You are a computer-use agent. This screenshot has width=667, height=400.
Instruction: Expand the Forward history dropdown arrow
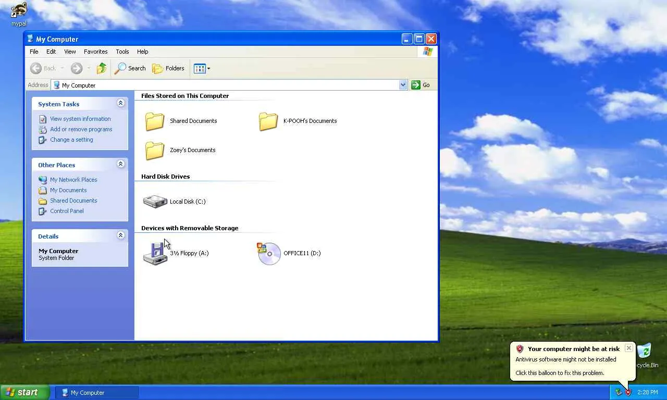click(x=89, y=68)
